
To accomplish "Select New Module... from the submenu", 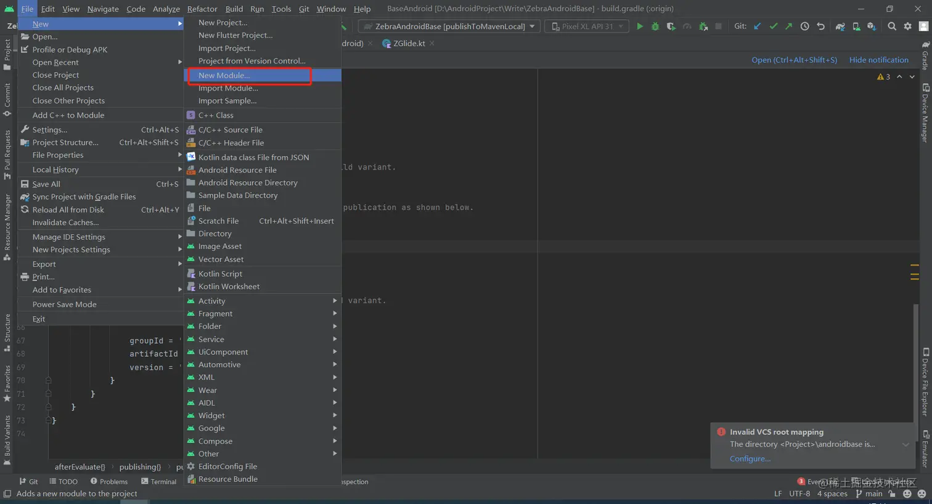I will tap(224, 75).
